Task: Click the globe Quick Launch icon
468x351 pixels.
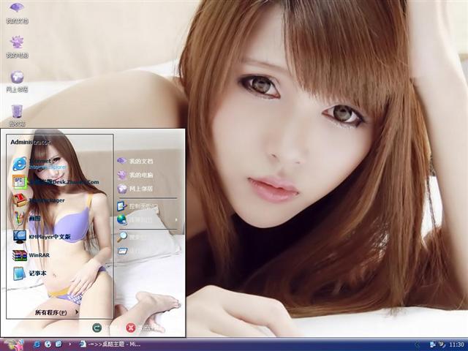Action: 48,344
